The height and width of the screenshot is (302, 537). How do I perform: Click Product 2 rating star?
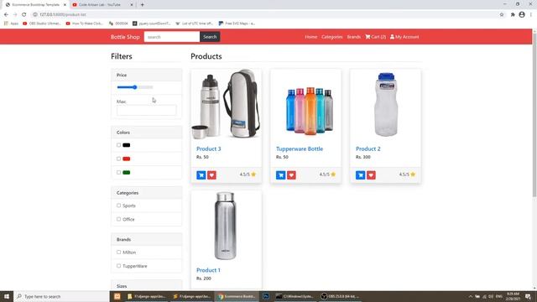click(x=413, y=174)
